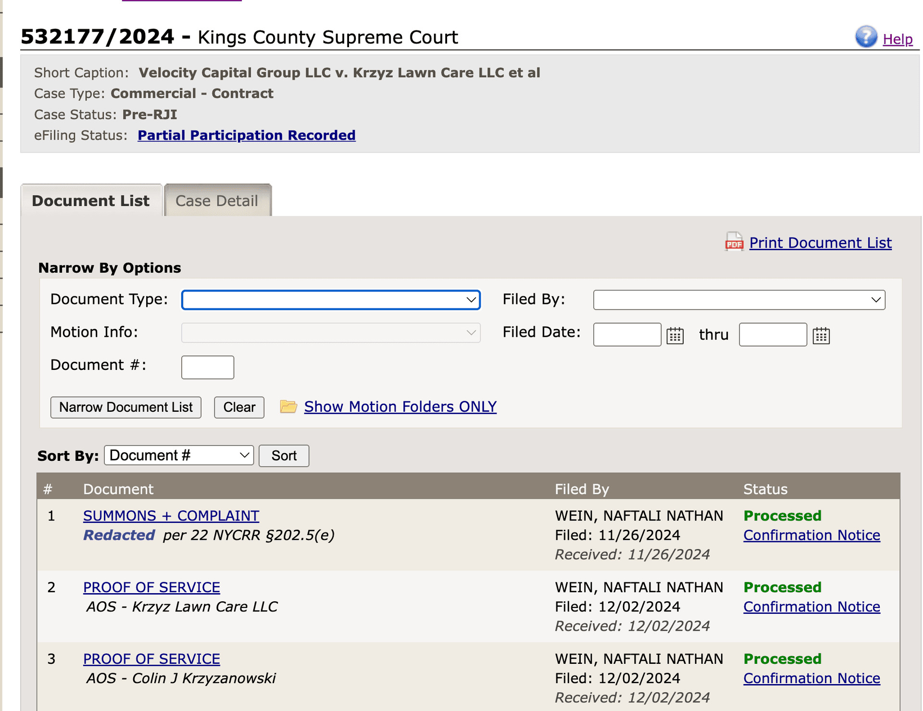Screen dimensions: 923x711
Task: Open the Sort By dropdown showing Document #
Action: [x=178, y=455]
